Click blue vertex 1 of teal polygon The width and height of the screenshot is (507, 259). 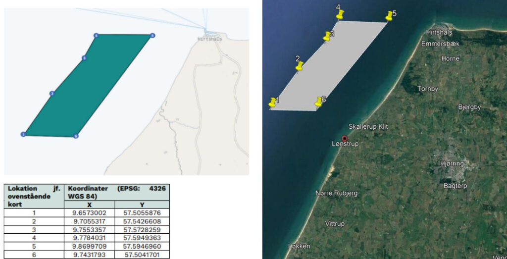click(x=23, y=134)
